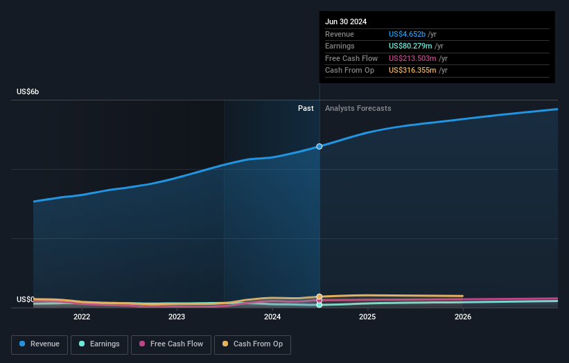Click the Past label on the chart
The width and height of the screenshot is (569, 363).
[x=306, y=109]
